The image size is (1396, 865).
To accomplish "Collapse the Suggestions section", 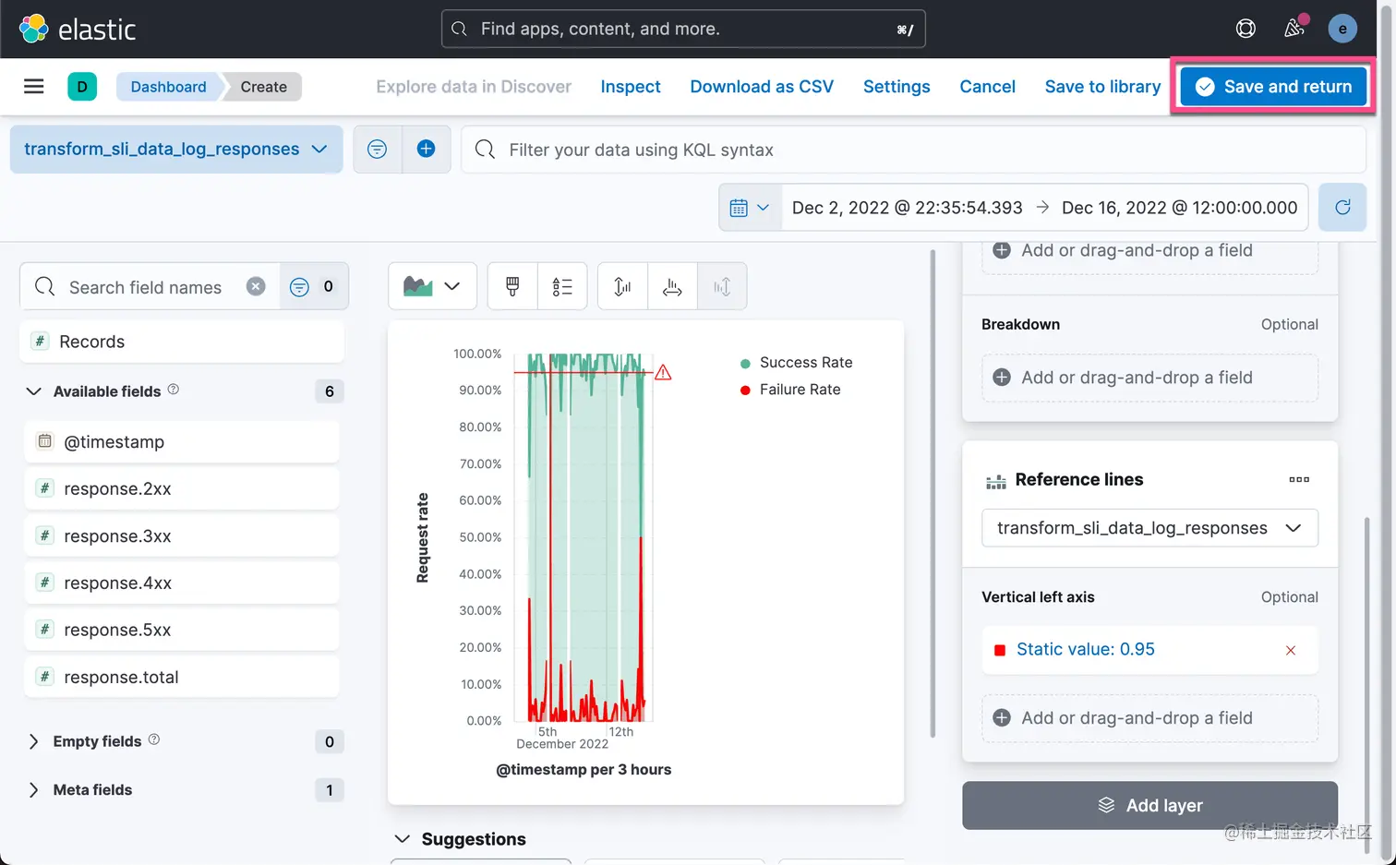I will 402,839.
